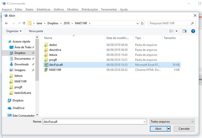Click the sidebar vertical scrollbar thumb
This screenshot has height=138, width=202.
point(37,60)
